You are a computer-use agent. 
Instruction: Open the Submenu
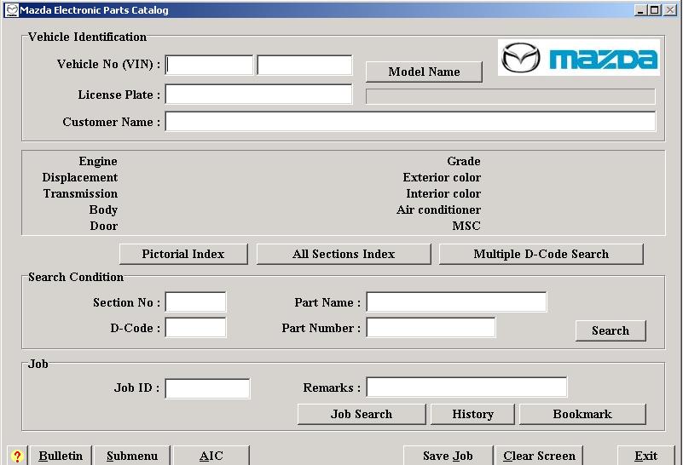point(132,456)
